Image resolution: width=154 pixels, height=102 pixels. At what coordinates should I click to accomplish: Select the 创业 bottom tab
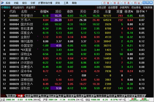[36, 96]
